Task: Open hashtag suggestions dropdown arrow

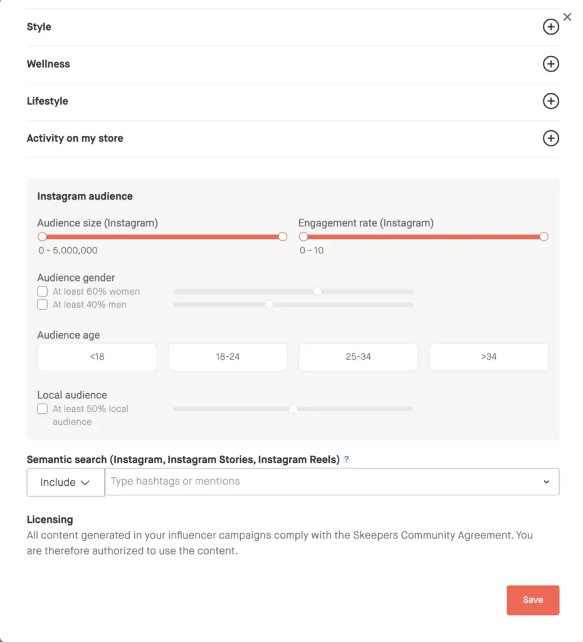Action: click(x=546, y=482)
